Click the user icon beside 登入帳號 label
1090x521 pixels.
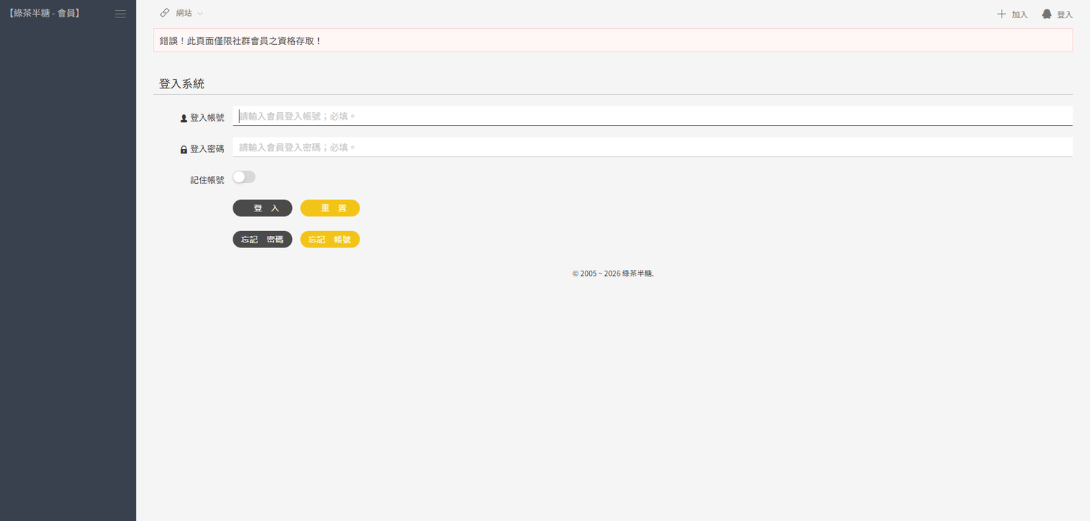coord(183,118)
